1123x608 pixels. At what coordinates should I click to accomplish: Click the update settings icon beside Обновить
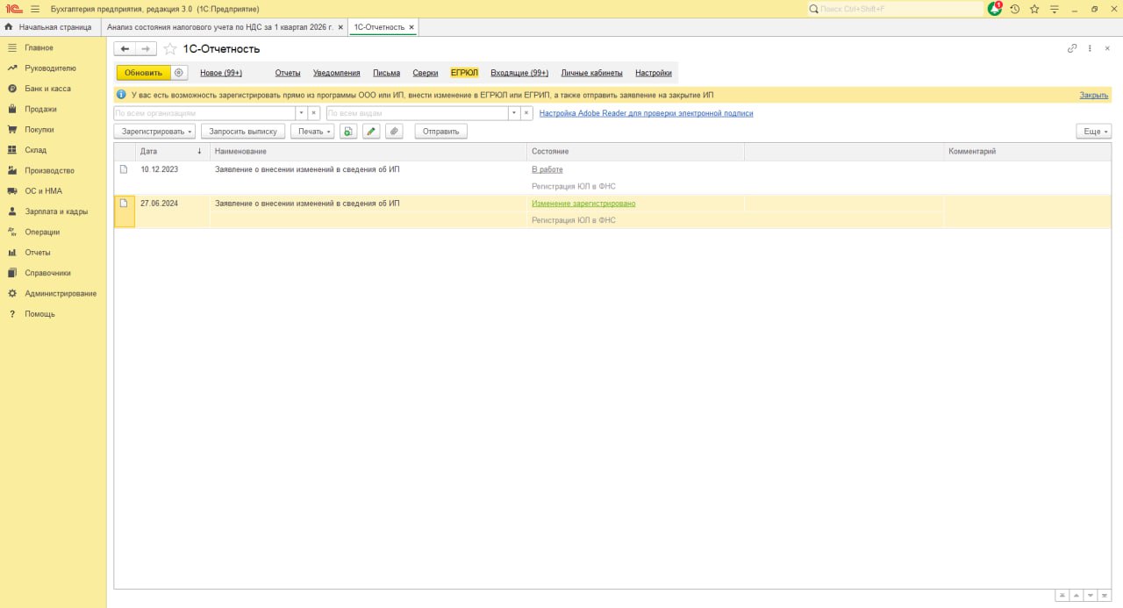pos(179,73)
